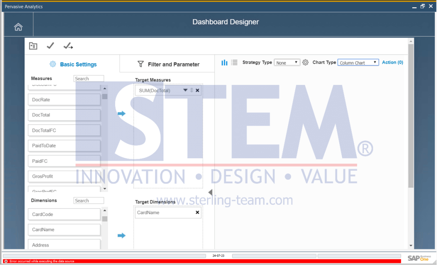The height and width of the screenshot is (265, 437).
Task: Click the Filter and Parameter funnel icon
Action: coord(141,64)
